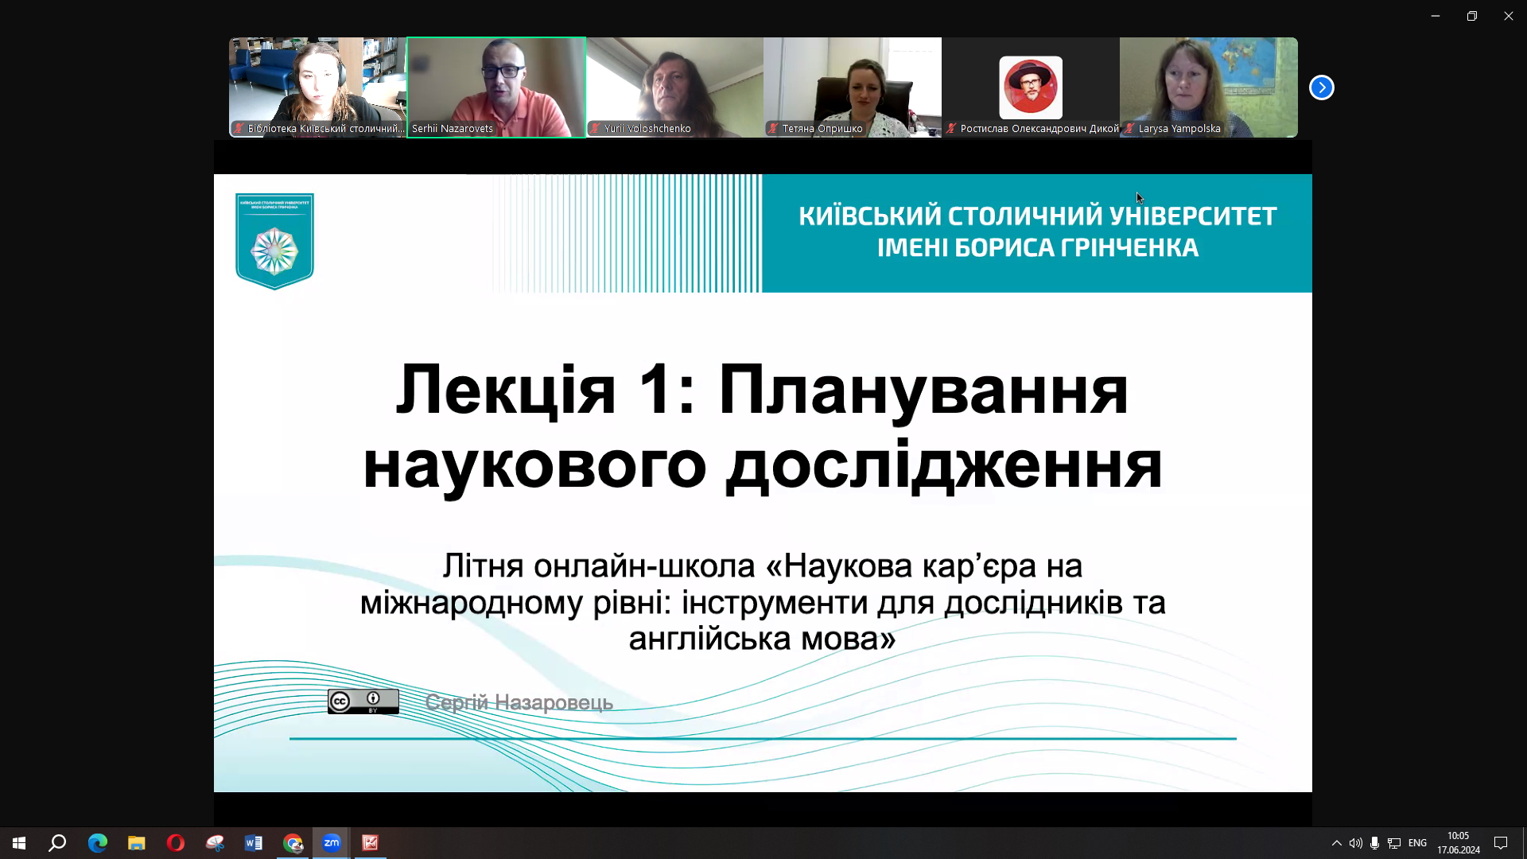Screen dimensions: 1527x859
Task: Open network status tray icon
Action: coord(1394,842)
